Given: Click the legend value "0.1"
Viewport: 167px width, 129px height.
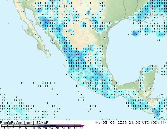Looking at the screenshot, I should click(x=3, y=128).
